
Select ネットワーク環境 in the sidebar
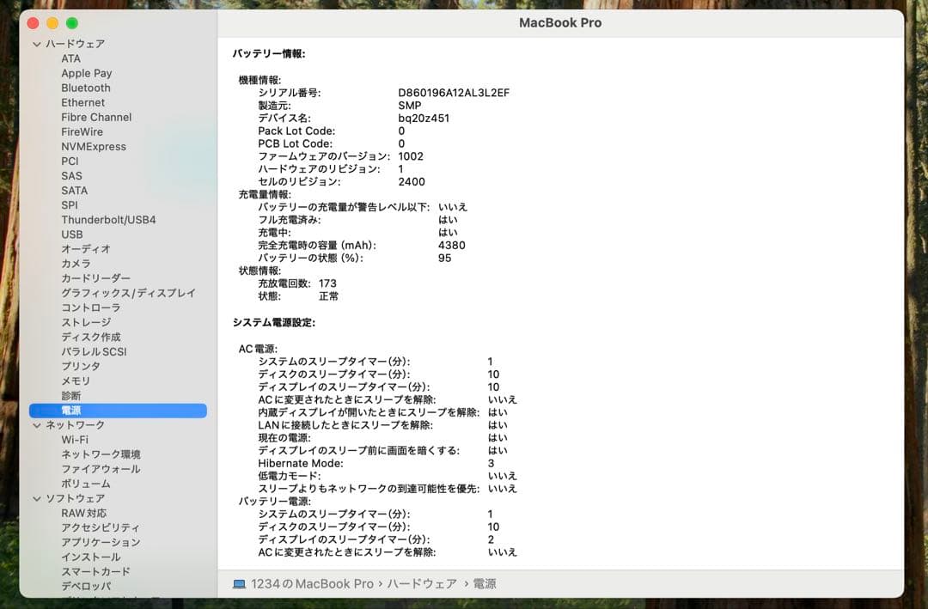[101, 454]
